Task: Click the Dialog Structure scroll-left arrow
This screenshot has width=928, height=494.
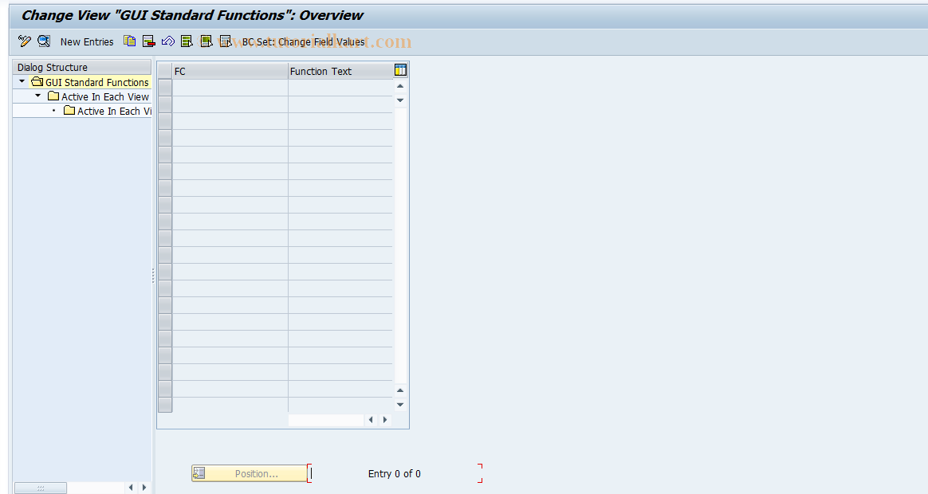Action: point(131,488)
